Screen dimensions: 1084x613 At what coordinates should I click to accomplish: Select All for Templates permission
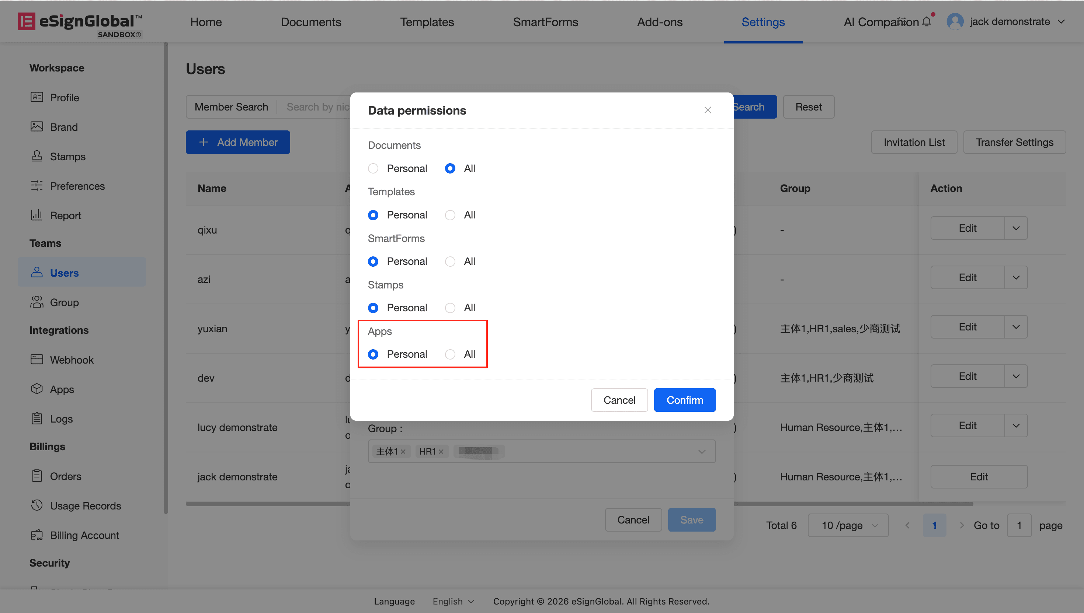click(x=450, y=215)
